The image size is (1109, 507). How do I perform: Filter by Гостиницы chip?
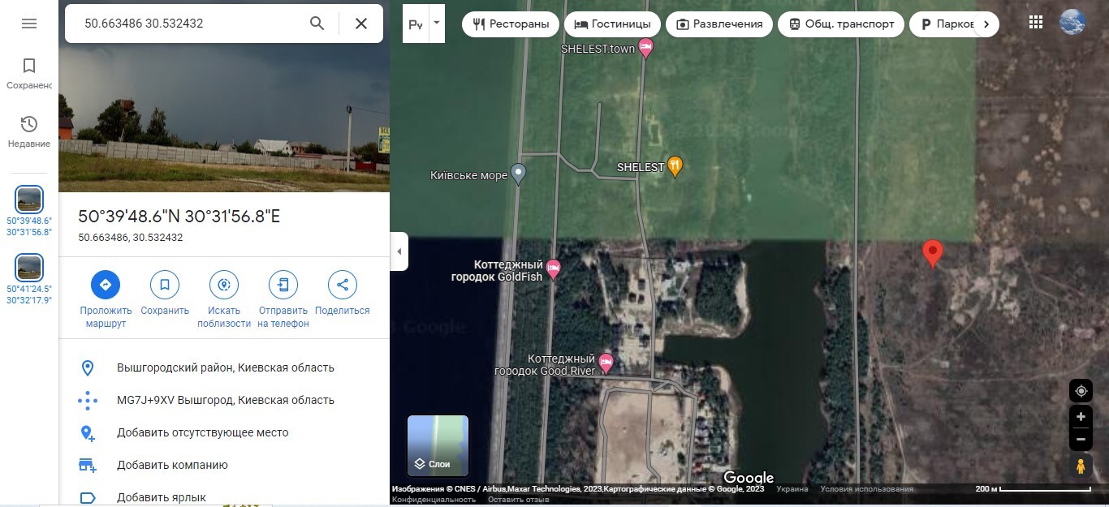coord(611,24)
